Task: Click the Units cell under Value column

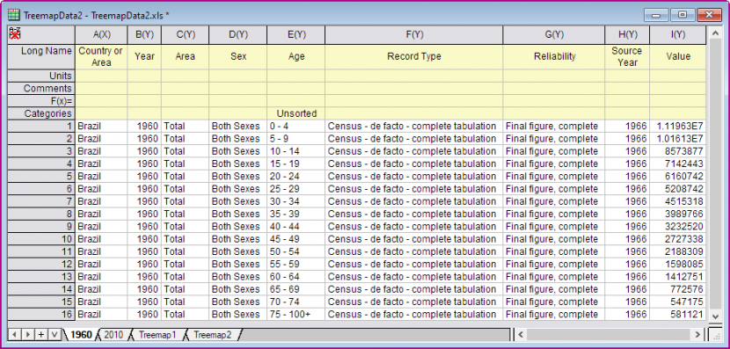Action: 678,76
